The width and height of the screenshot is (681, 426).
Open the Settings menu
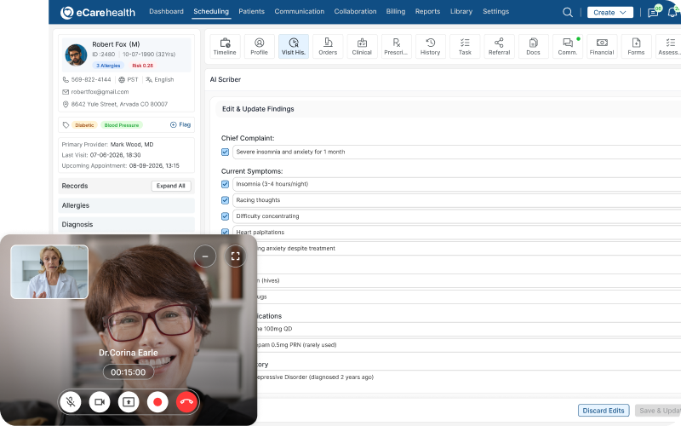point(496,11)
